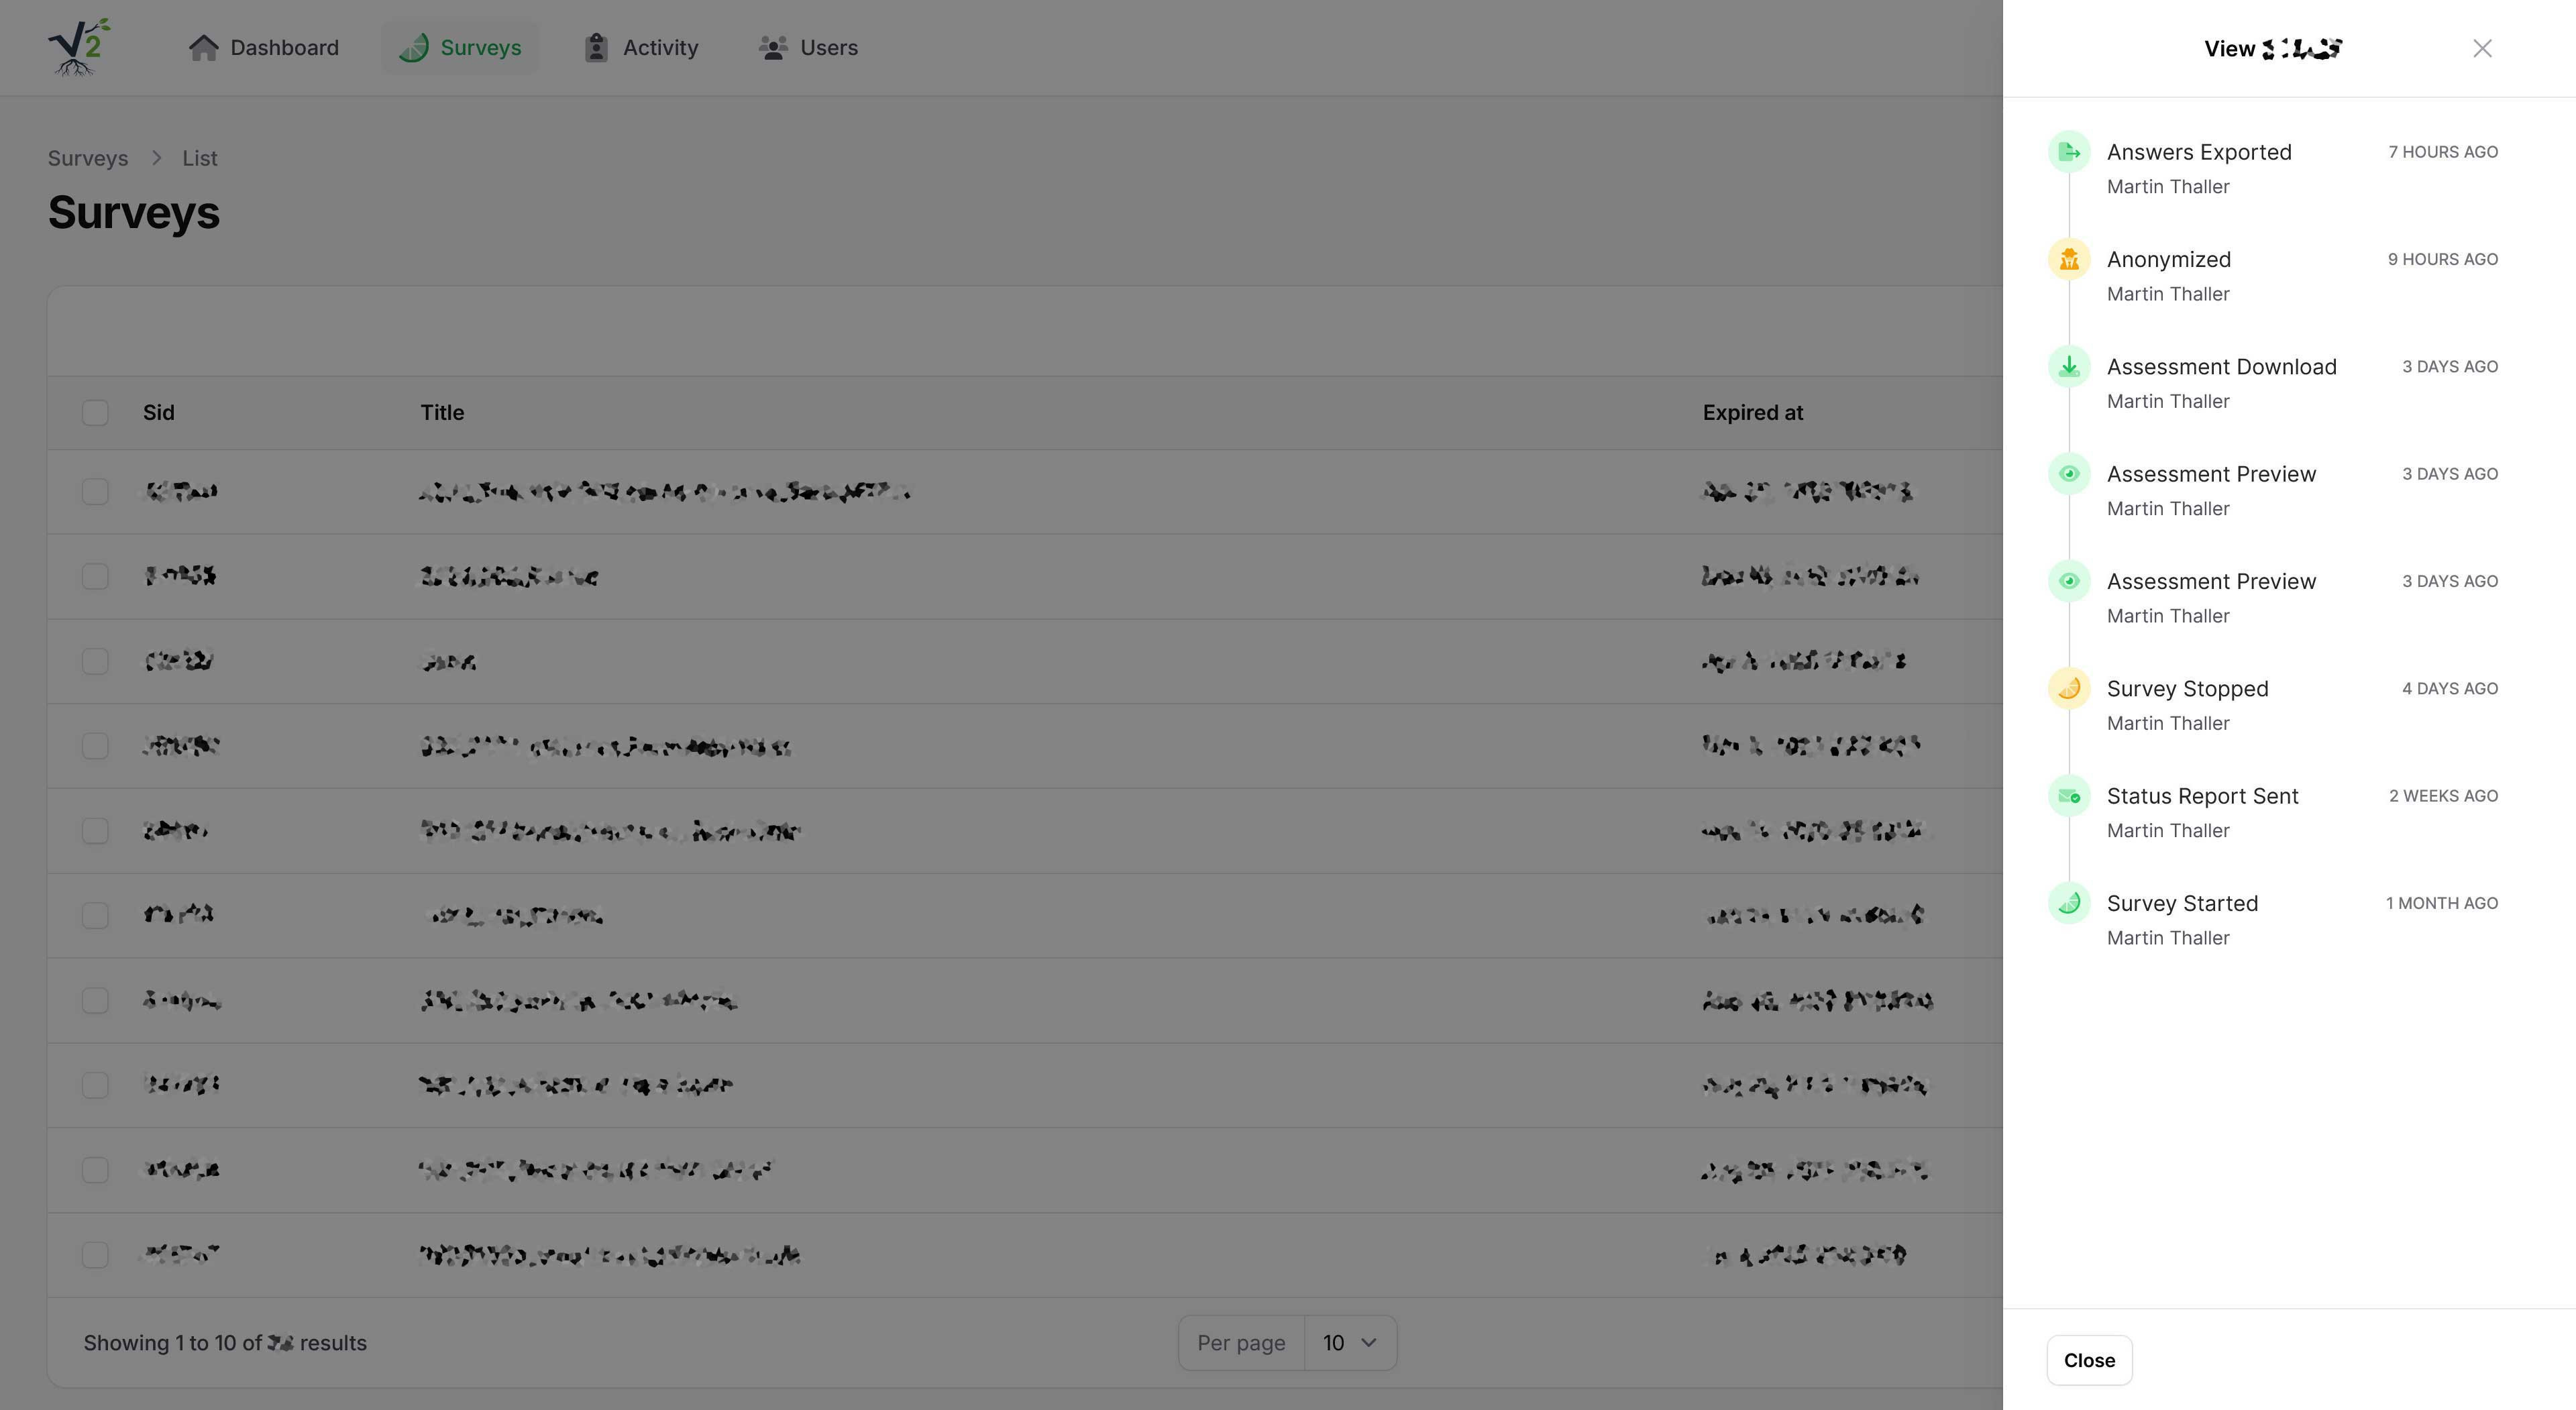
Task: Click the Survey Stopped timeline icon
Action: (2069, 689)
